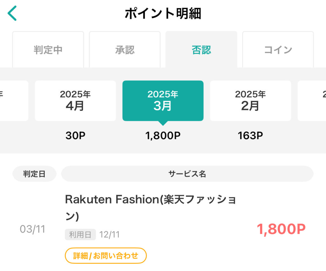Choose the 2025年2月 month card
This screenshot has height=271, width=326.
[x=250, y=101]
